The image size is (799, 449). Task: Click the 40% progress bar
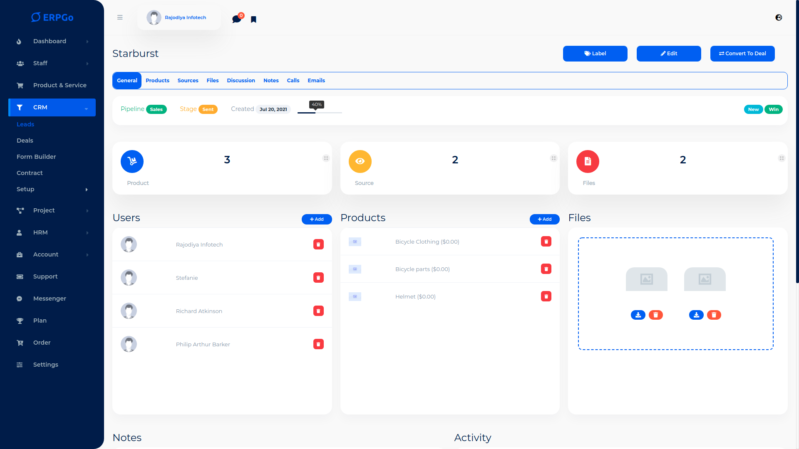320,113
